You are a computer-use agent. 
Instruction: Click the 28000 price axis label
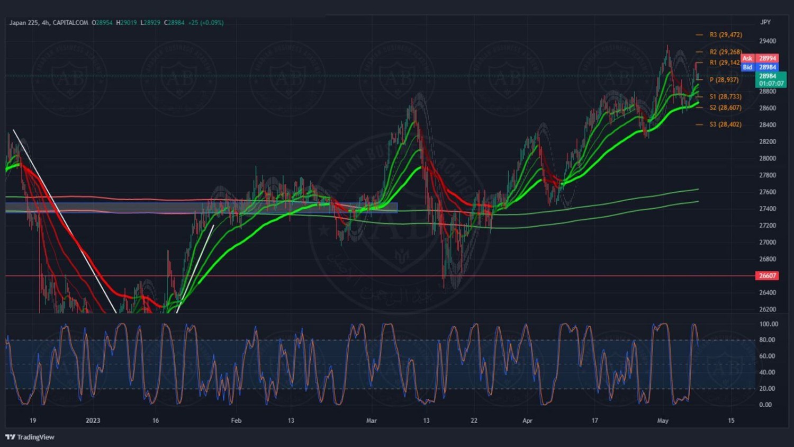pyautogui.click(x=768, y=158)
